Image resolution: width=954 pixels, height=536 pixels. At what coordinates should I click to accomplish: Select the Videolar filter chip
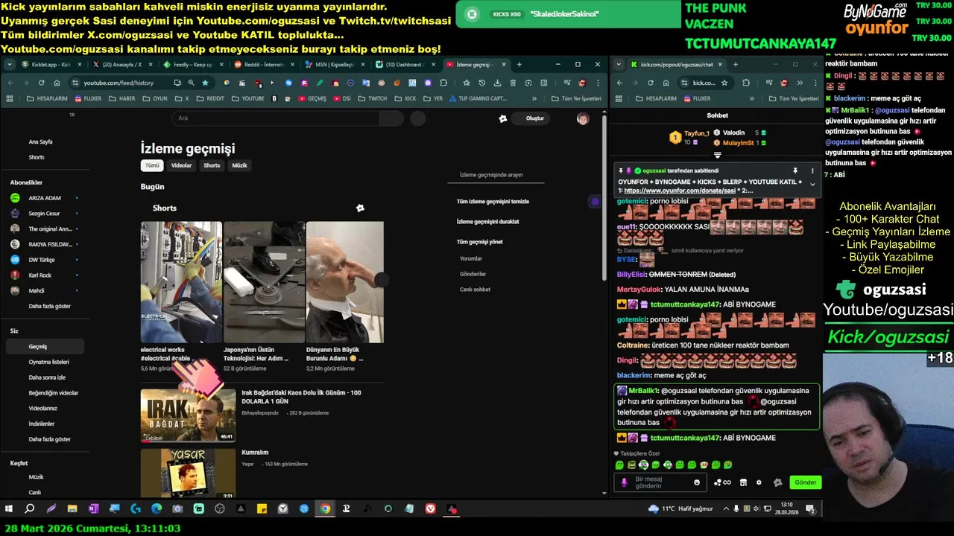[x=181, y=165]
